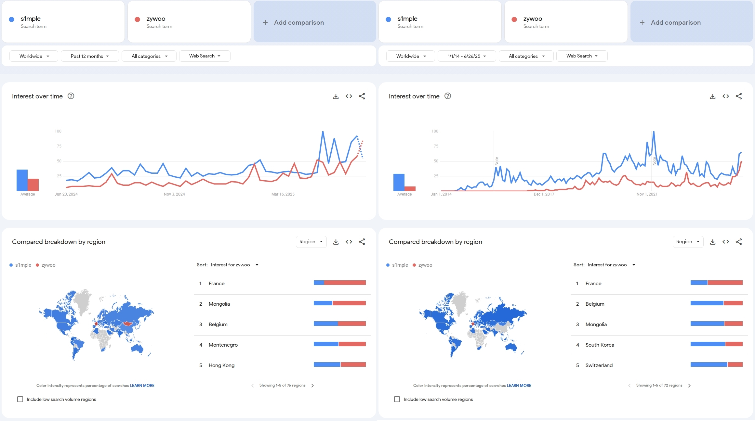Screen dimensions: 755x421
Task: Open right LEARN MORE link
Action: [519, 386]
